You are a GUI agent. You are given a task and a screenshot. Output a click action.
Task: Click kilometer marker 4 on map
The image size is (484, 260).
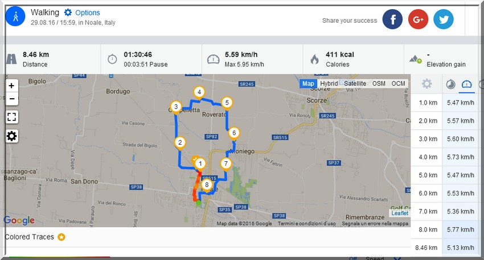[199, 92]
